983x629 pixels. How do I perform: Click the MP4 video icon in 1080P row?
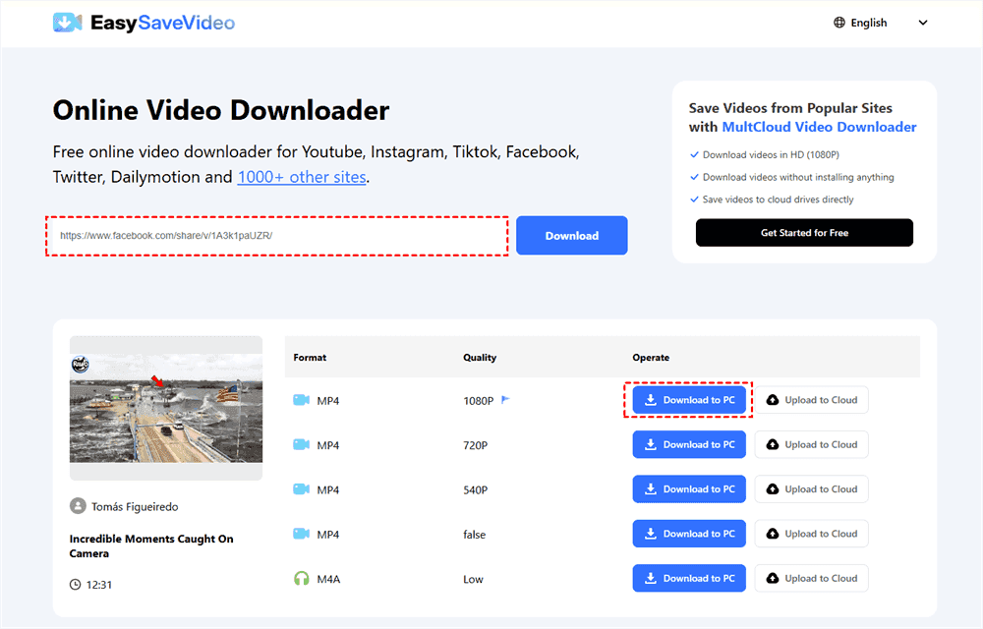click(302, 400)
